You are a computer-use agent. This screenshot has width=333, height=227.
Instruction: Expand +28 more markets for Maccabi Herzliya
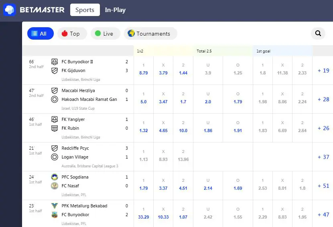click(323, 99)
